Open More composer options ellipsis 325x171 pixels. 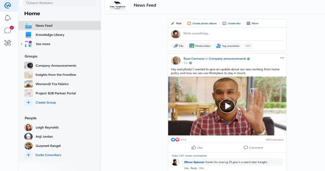[247, 46]
